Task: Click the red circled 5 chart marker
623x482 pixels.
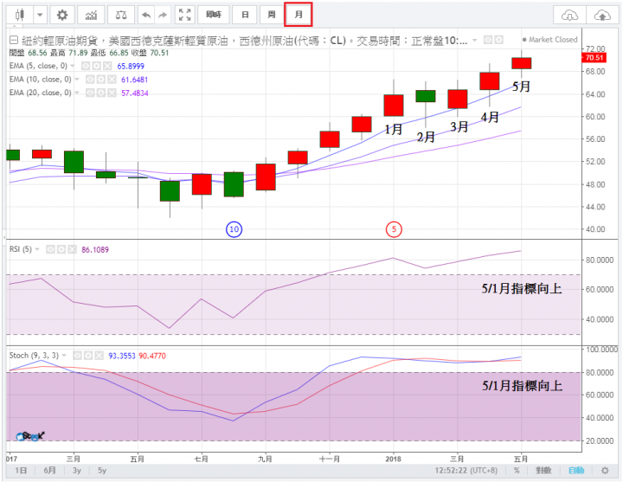Action: click(394, 229)
